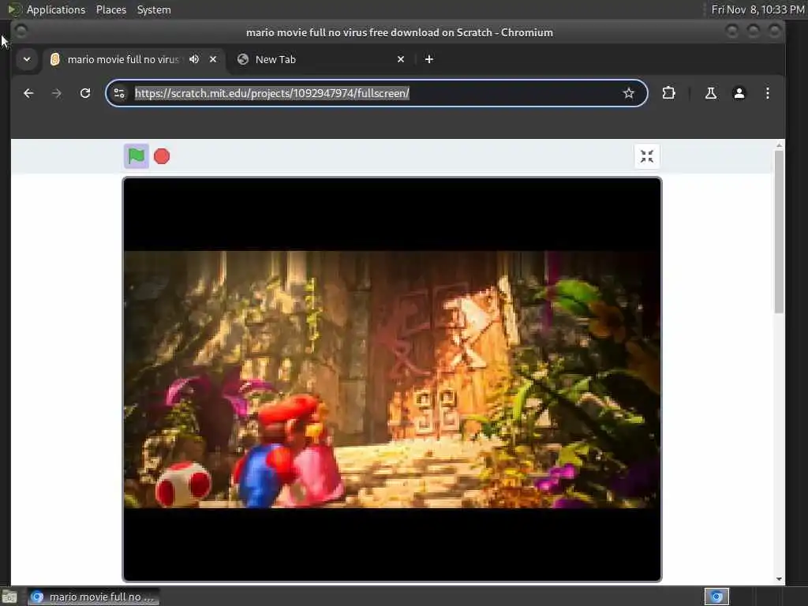Viewport: 808px width, 606px height.
Task: Click the scrollbar up arrow
Action: pyautogui.click(x=779, y=146)
